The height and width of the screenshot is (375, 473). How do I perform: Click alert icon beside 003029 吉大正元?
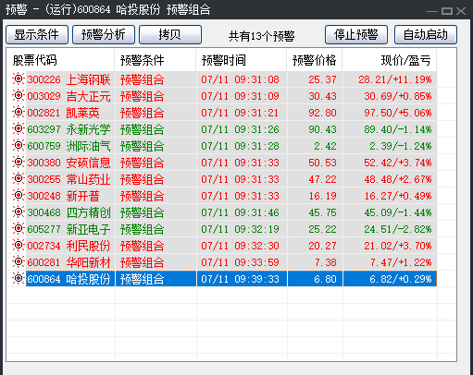19,96
